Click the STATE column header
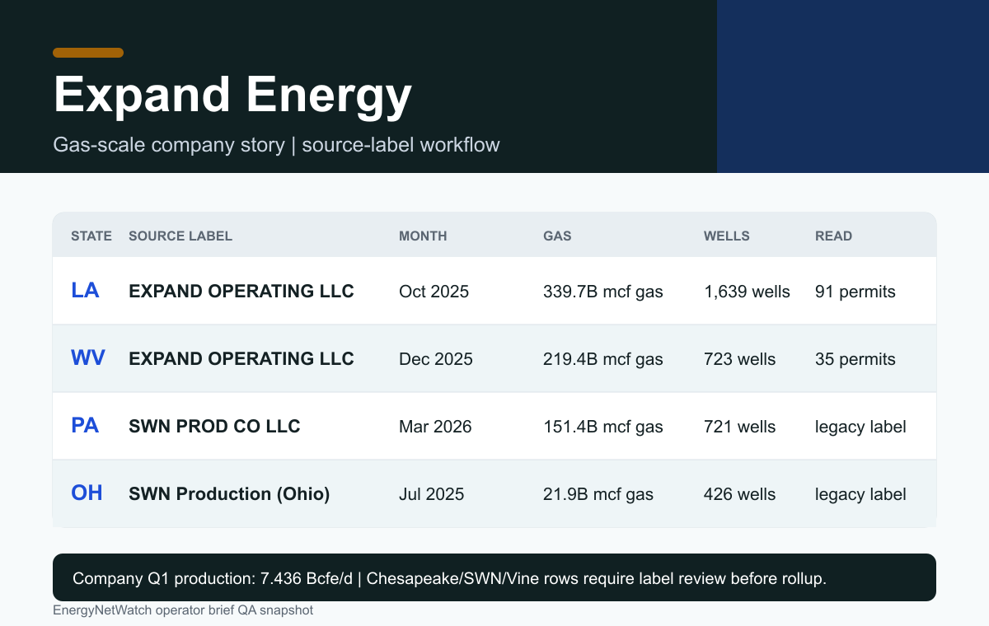The width and height of the screenshot is (989, 626). click(x=91, y=236)
